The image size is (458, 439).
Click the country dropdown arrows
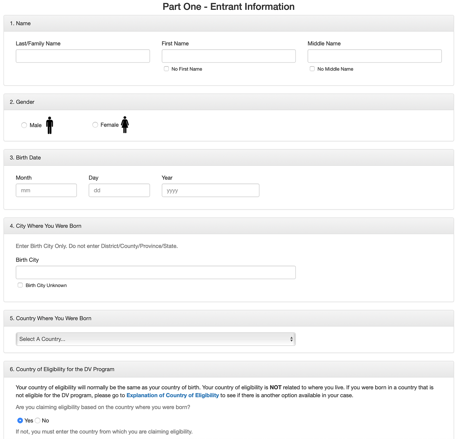(291, 339)
